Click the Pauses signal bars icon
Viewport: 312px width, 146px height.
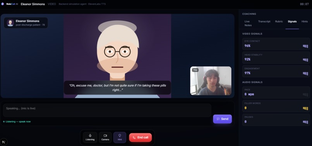coord(305,122)
